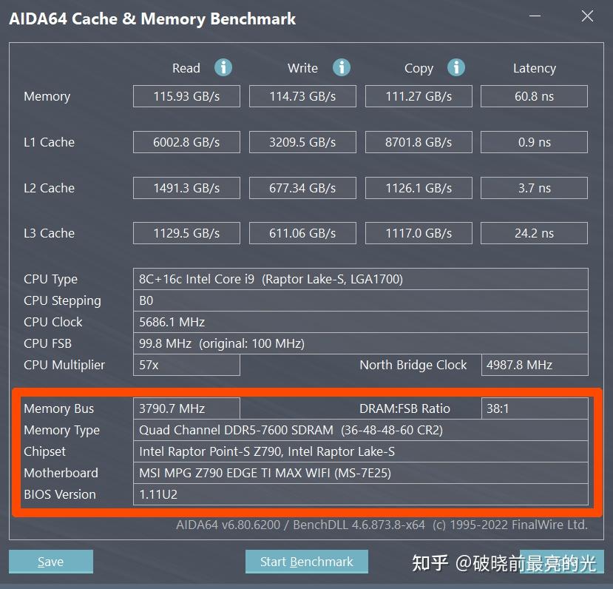Click the Memory Copy value box
The image size is (613, 589).
click(419, 96)
